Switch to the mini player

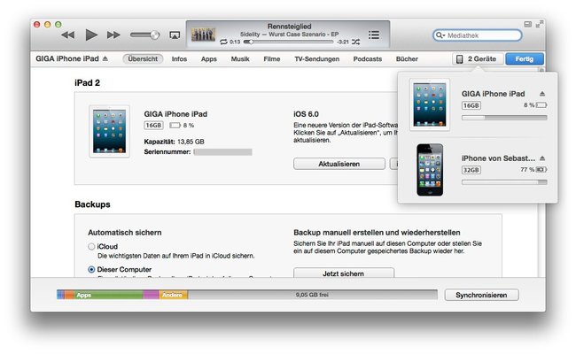click(528, 24)
